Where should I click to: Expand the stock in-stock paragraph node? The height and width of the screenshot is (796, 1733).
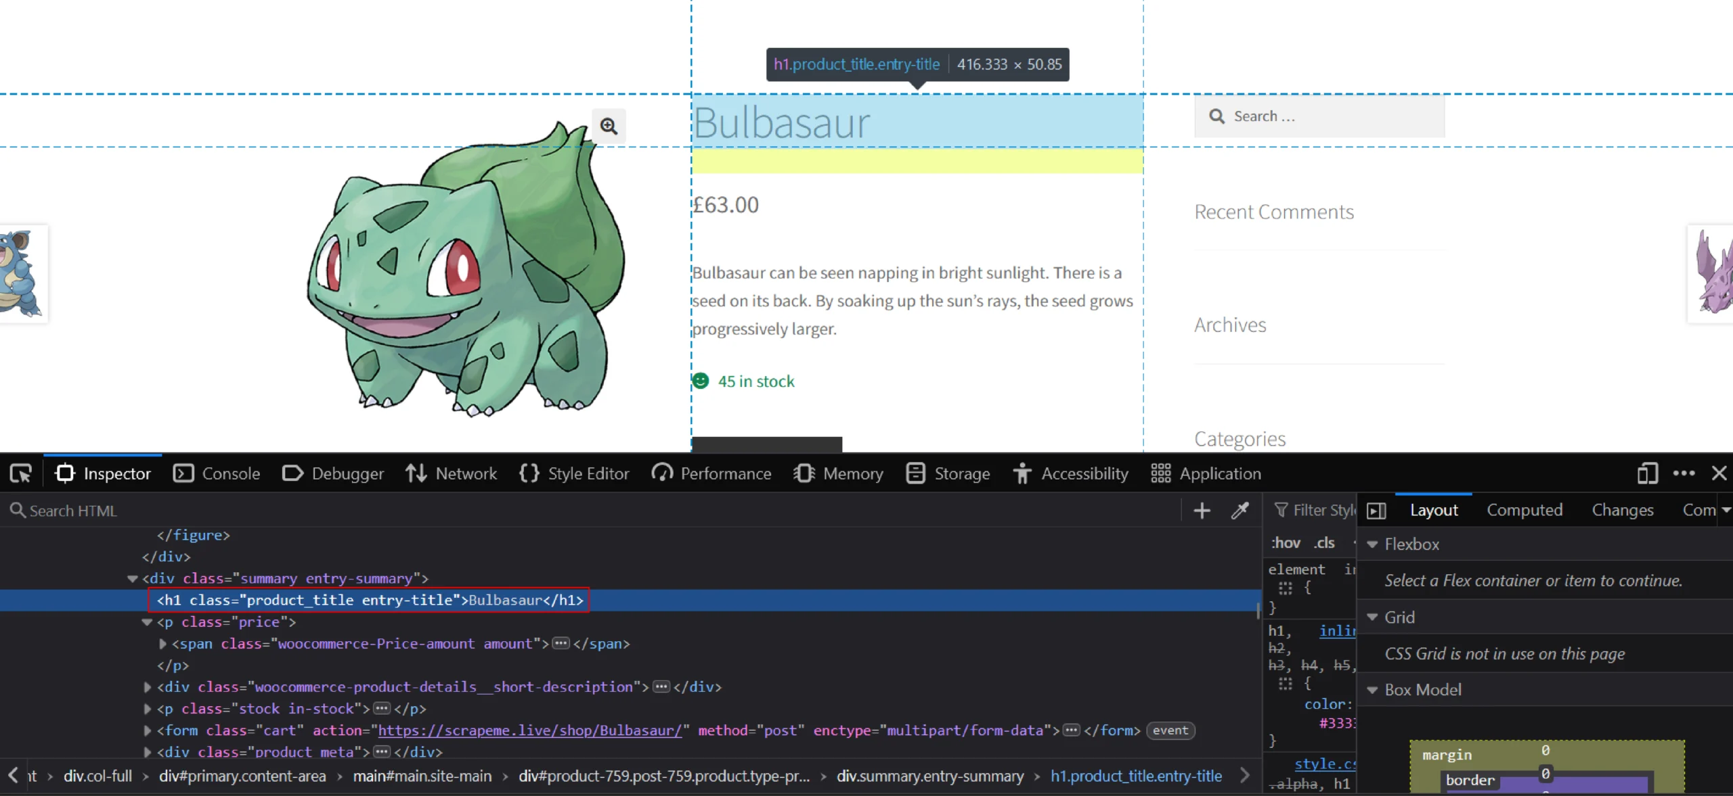pos(148,709)
